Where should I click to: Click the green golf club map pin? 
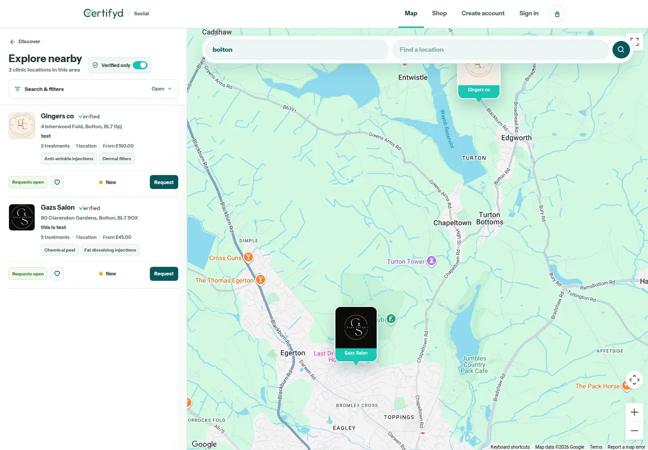click(x=391, y=319)
